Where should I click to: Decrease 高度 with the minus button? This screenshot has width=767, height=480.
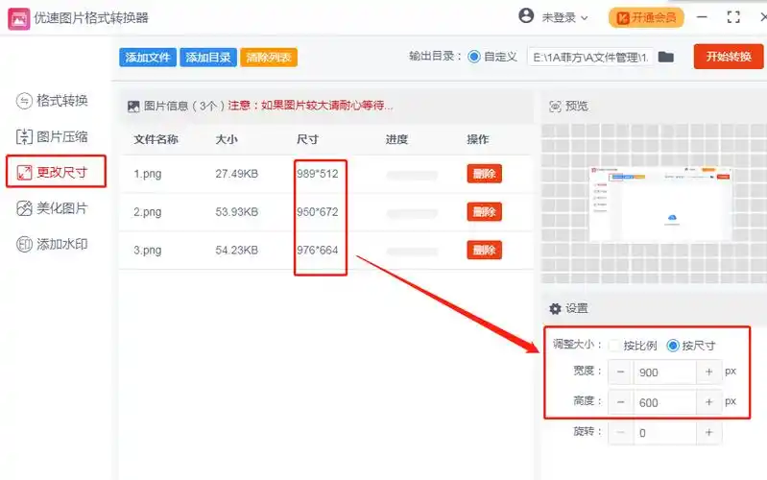point(621,402)
